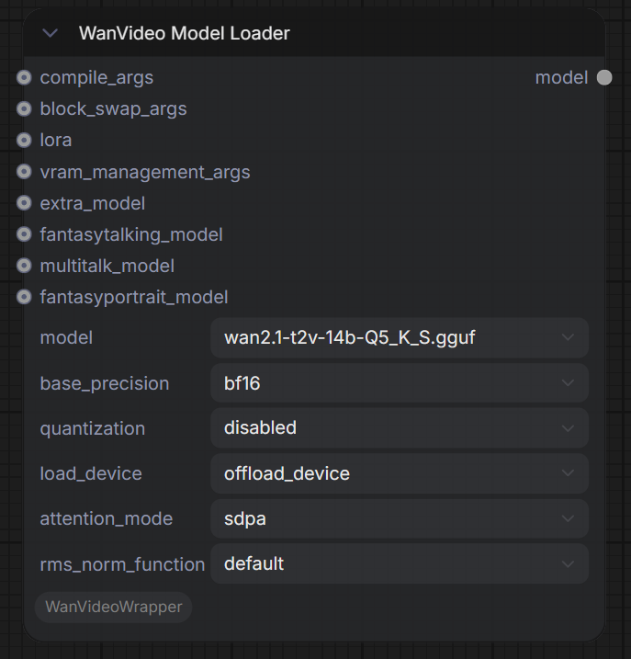Click the fantasytalking_model label

[x=131, y=235]
